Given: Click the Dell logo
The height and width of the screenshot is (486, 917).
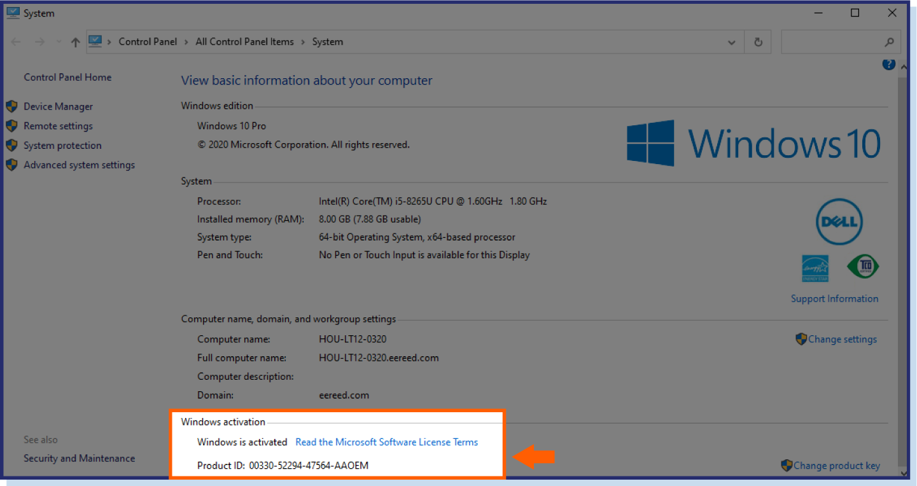Looking at the screenshot, I should (x=839, y=221).
